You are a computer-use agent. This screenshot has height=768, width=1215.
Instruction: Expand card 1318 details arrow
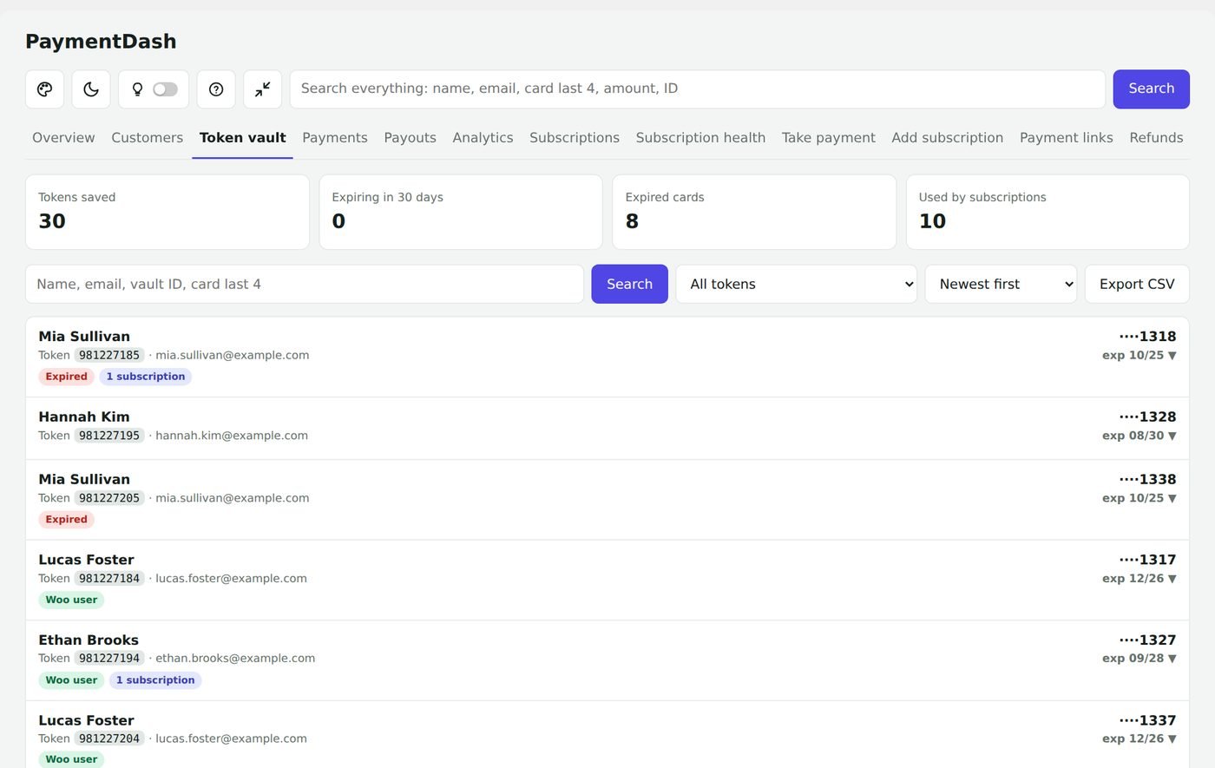pyautogui.click(x=1172, y=356)
